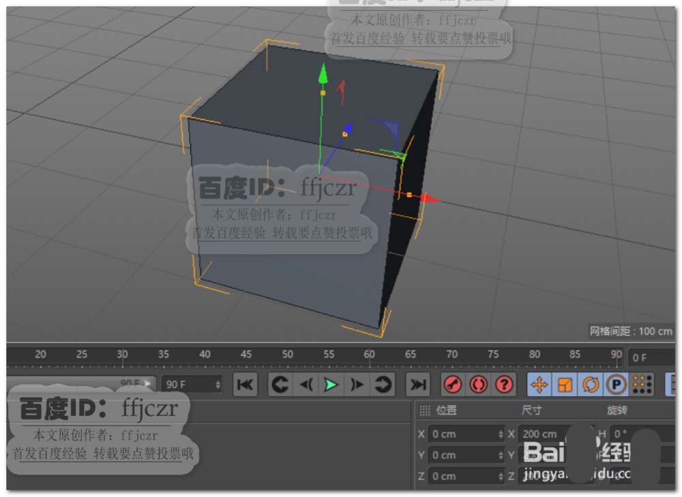Adjust the 90 F frame stepper arrows

pyautogui.click(x=218, y=385)
